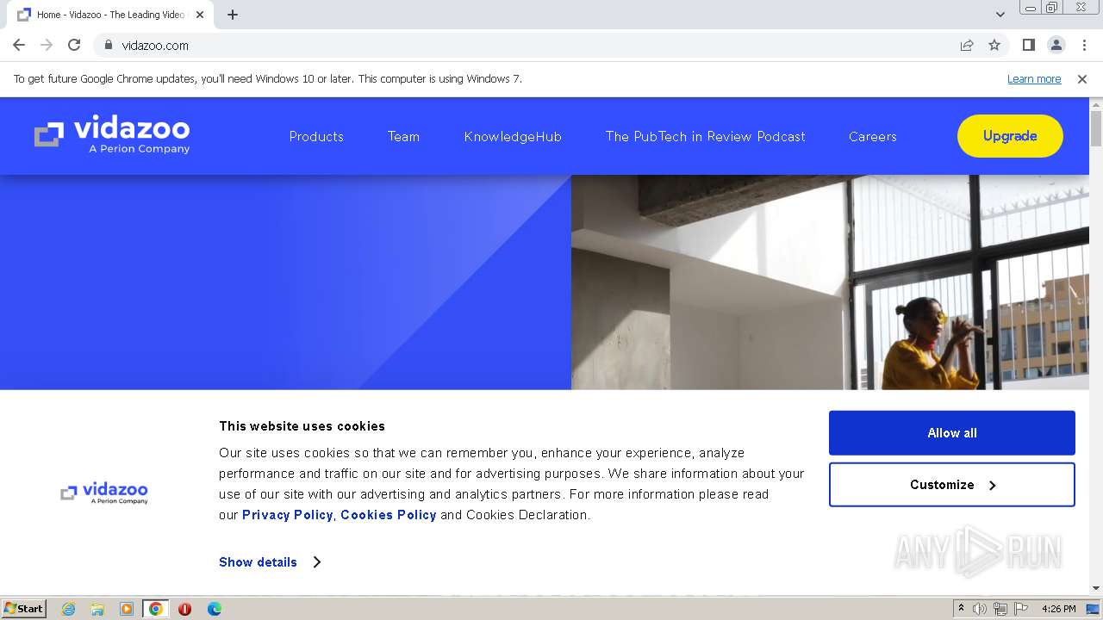
Task: Open the Team menu item
Action: tap(403, 136)
